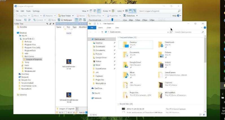Viewport: 225px width, 120px height.
Task: Click the Refresh icon in File Explorer address bar
Action: (x=171, y=32)
